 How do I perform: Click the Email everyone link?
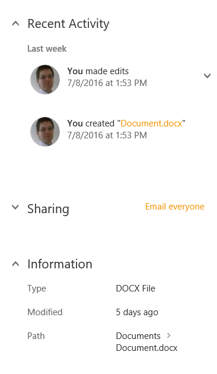pyautogui.click(x=175, y=207)
